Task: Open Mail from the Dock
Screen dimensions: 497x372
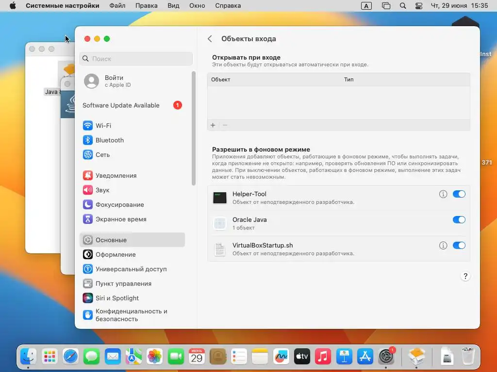Action: click(x=113, y=356)
